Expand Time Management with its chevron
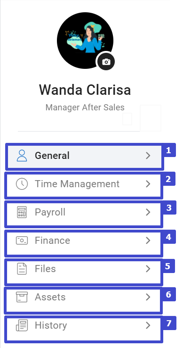 click(x=148, y=184)
